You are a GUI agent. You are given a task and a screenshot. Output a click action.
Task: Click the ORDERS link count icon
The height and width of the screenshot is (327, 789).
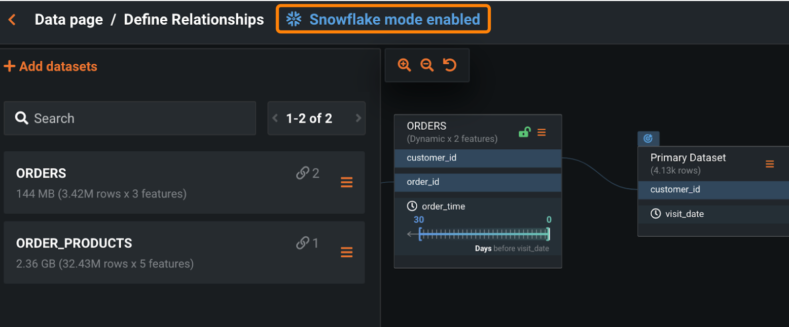click(303, 174)
